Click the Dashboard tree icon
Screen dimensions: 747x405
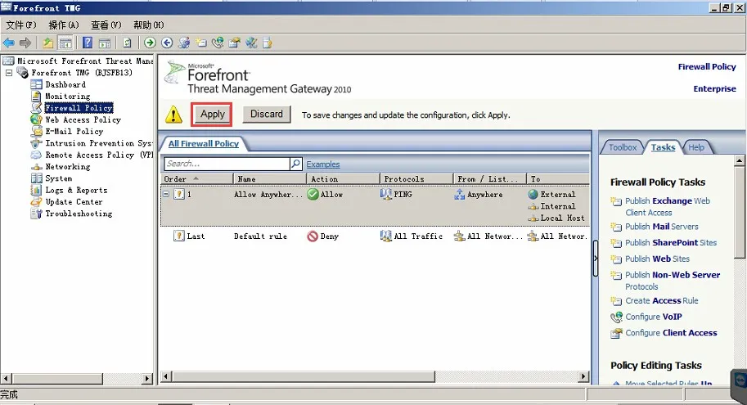[x=36, y=85]
